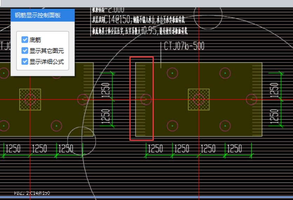Disable the 显示详细公式 checkbox
The height and width of the screenshot is (200, 293).
[25, 61]
